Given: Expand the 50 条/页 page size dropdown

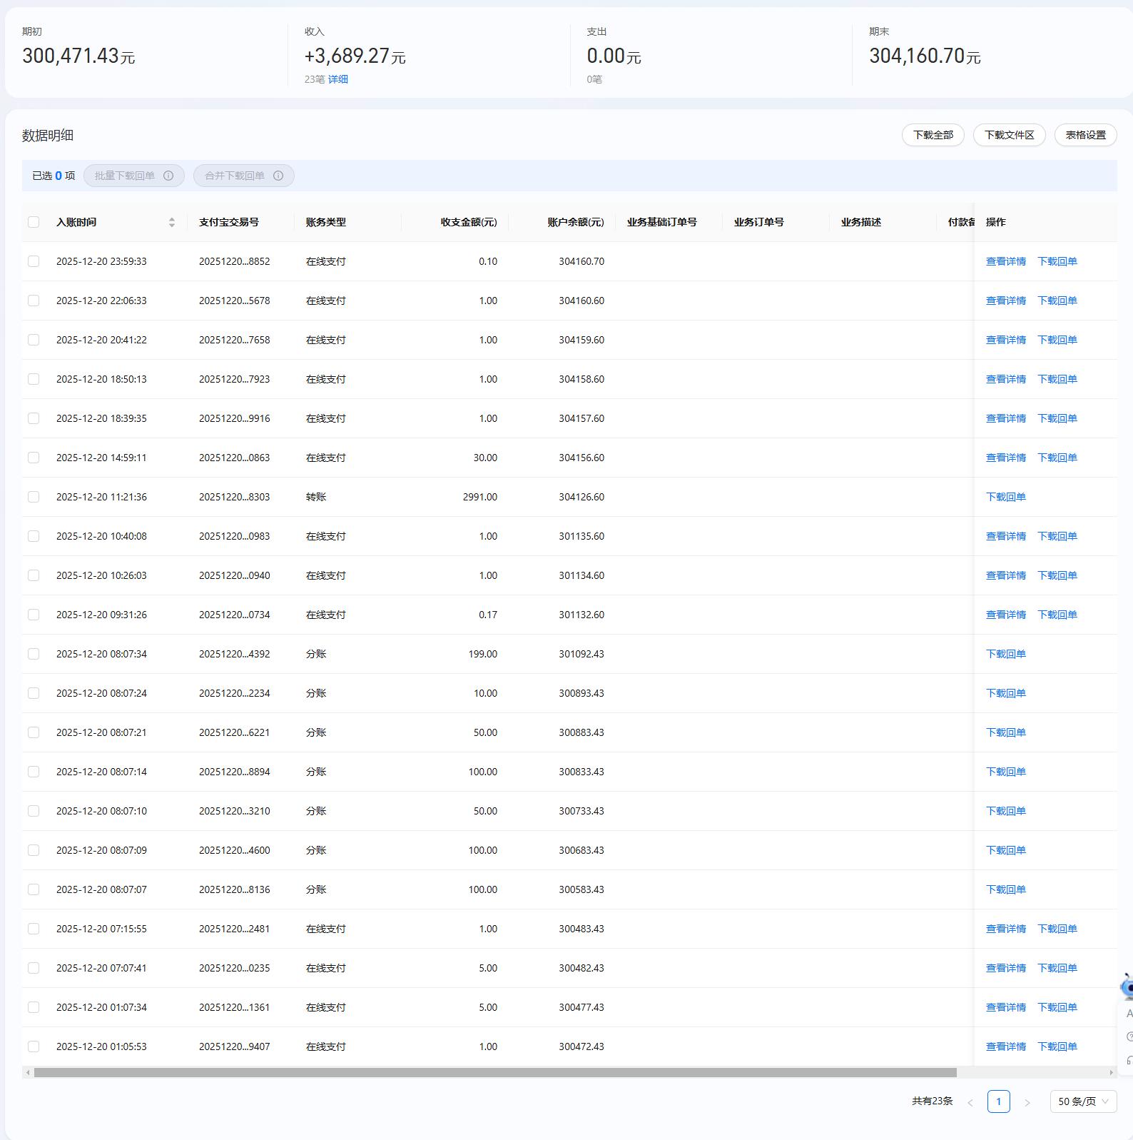Looking at the screenshot, I should point(1082,1101).
